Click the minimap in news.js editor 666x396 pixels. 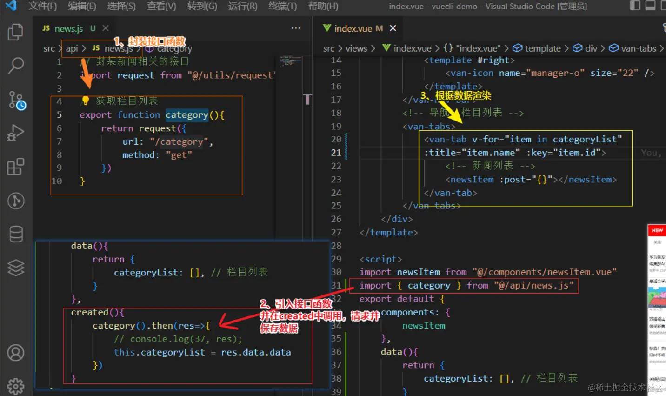coord(291,60)
